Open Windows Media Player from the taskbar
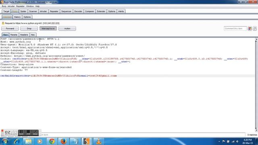Viewport: 258px width, 145px height. tap(40, 141)
